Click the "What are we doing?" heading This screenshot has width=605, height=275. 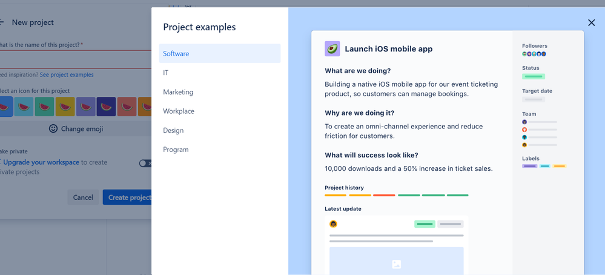coord(358,71)
